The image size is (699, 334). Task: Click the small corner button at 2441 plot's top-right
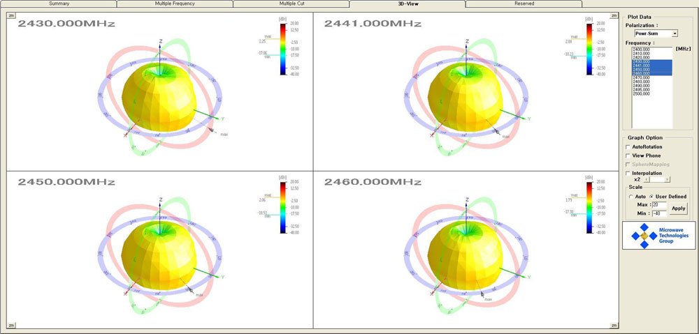(614, 15)
